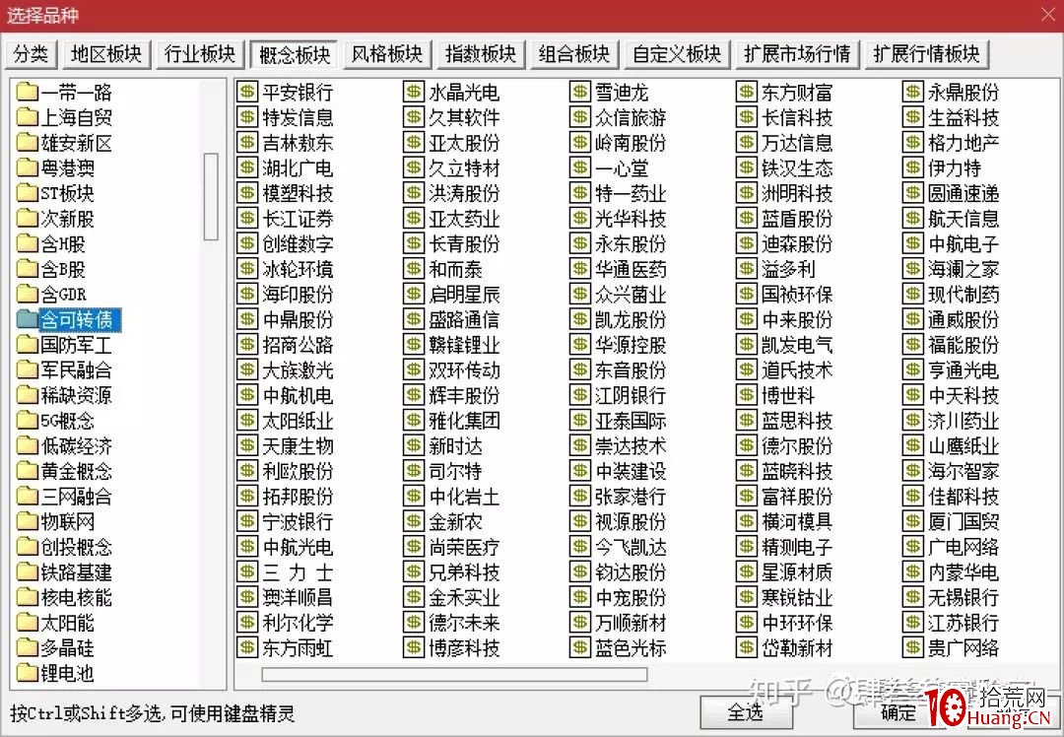Click the icon beside 蓝色光标

(580, 647)
